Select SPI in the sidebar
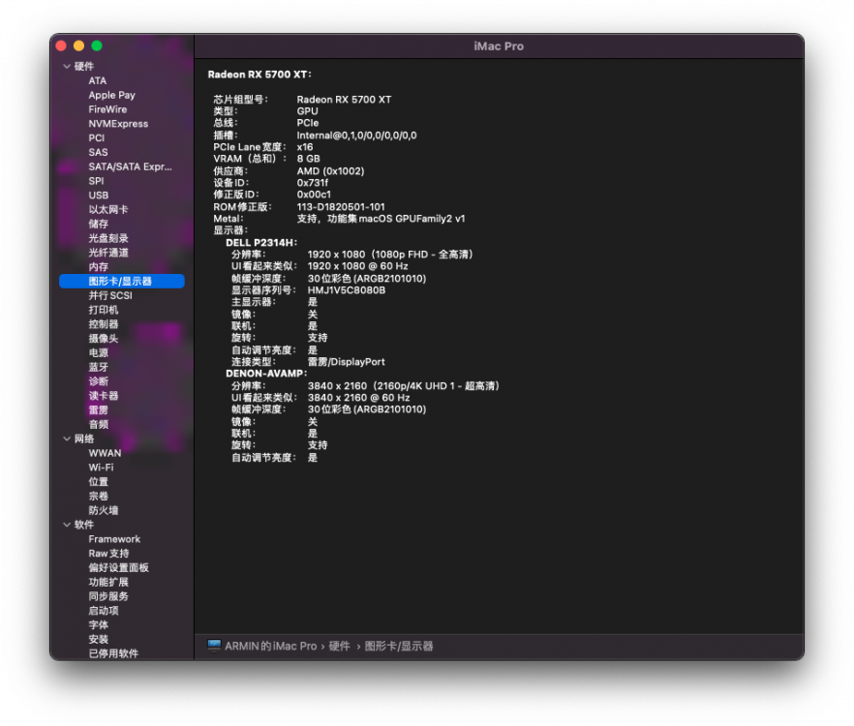Image resolution: width=854 pixels, height=726 pixels. click(96, 181)
